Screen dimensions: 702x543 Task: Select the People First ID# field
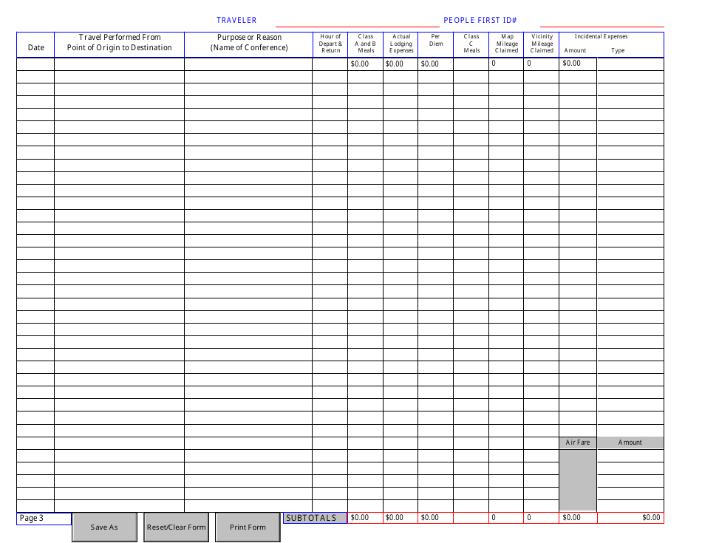coord(602,21)
